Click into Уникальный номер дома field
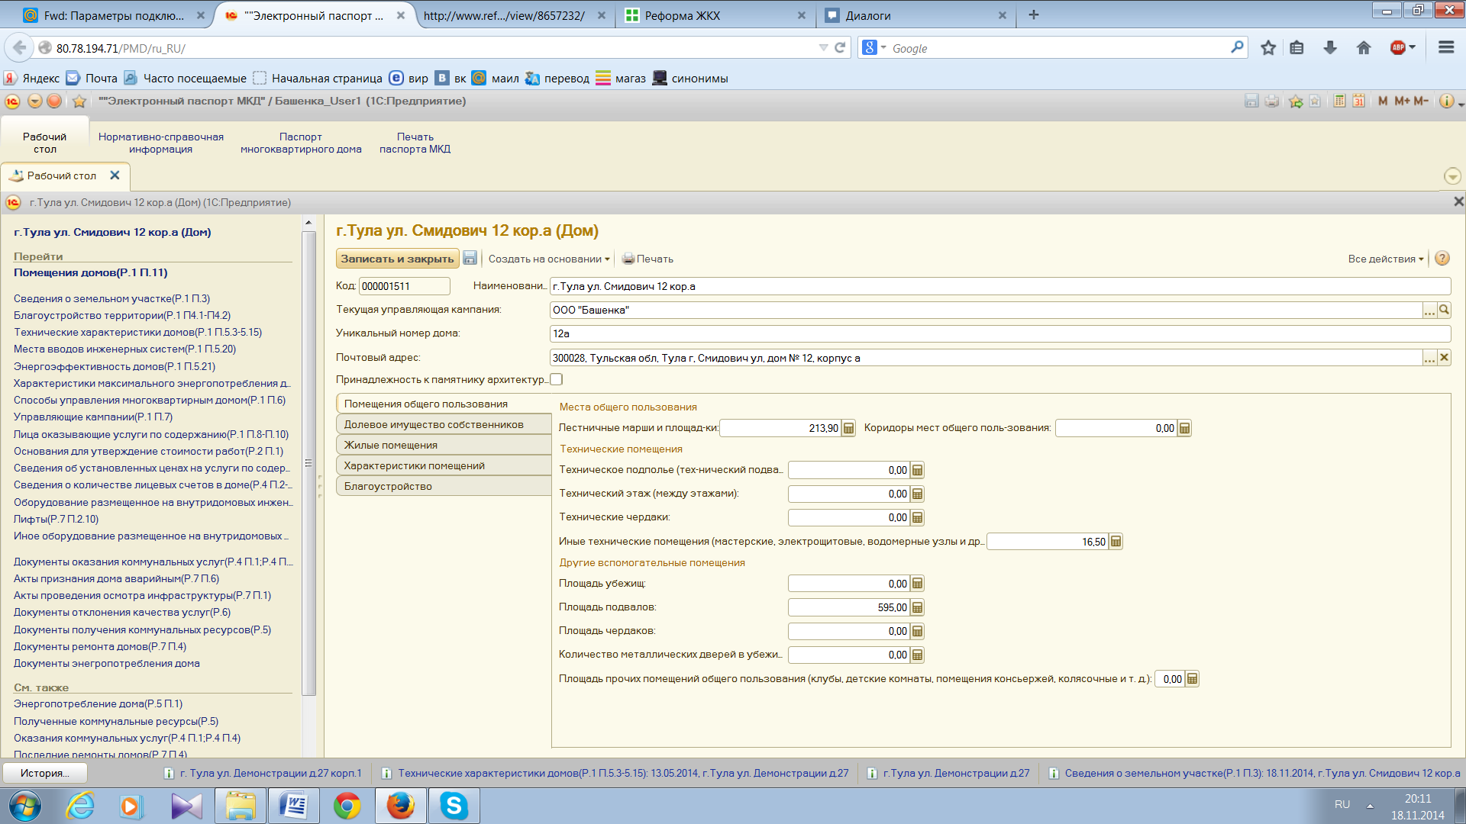Image resolution: width=1466 pixels, height=824 pixels. (x=999, y=333)
